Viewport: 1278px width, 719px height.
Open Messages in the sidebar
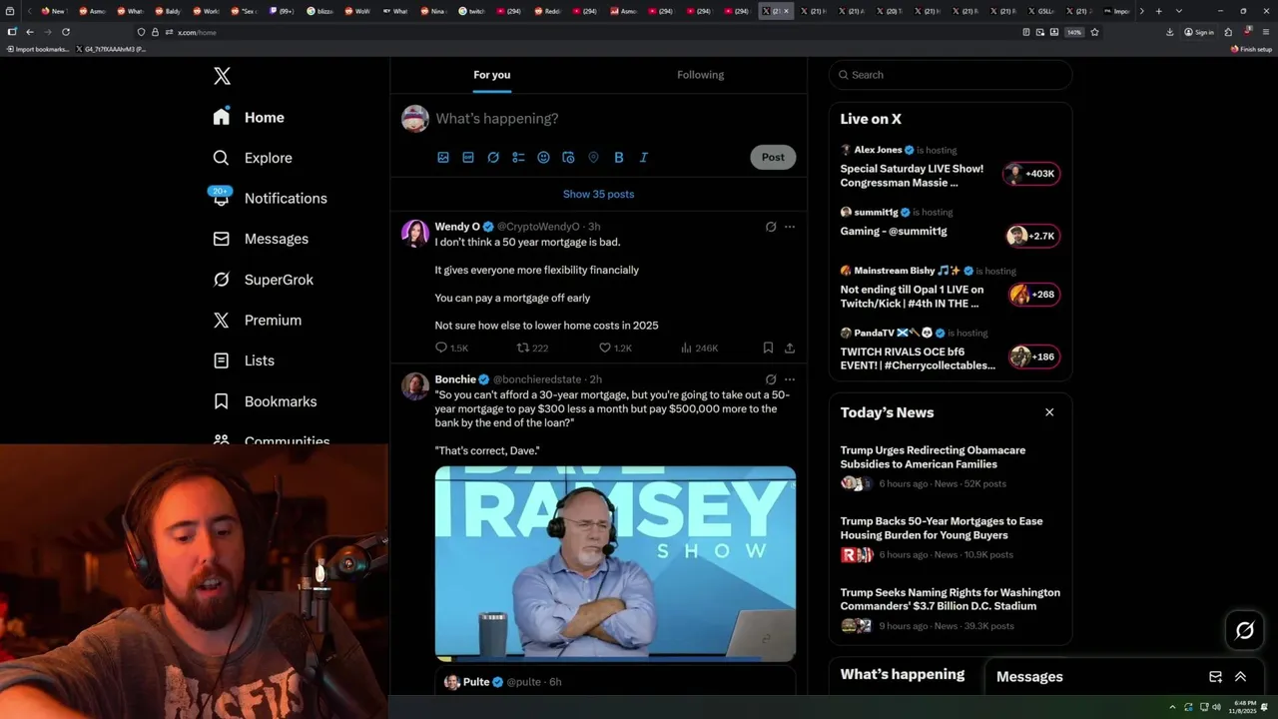tap(262, 239)
